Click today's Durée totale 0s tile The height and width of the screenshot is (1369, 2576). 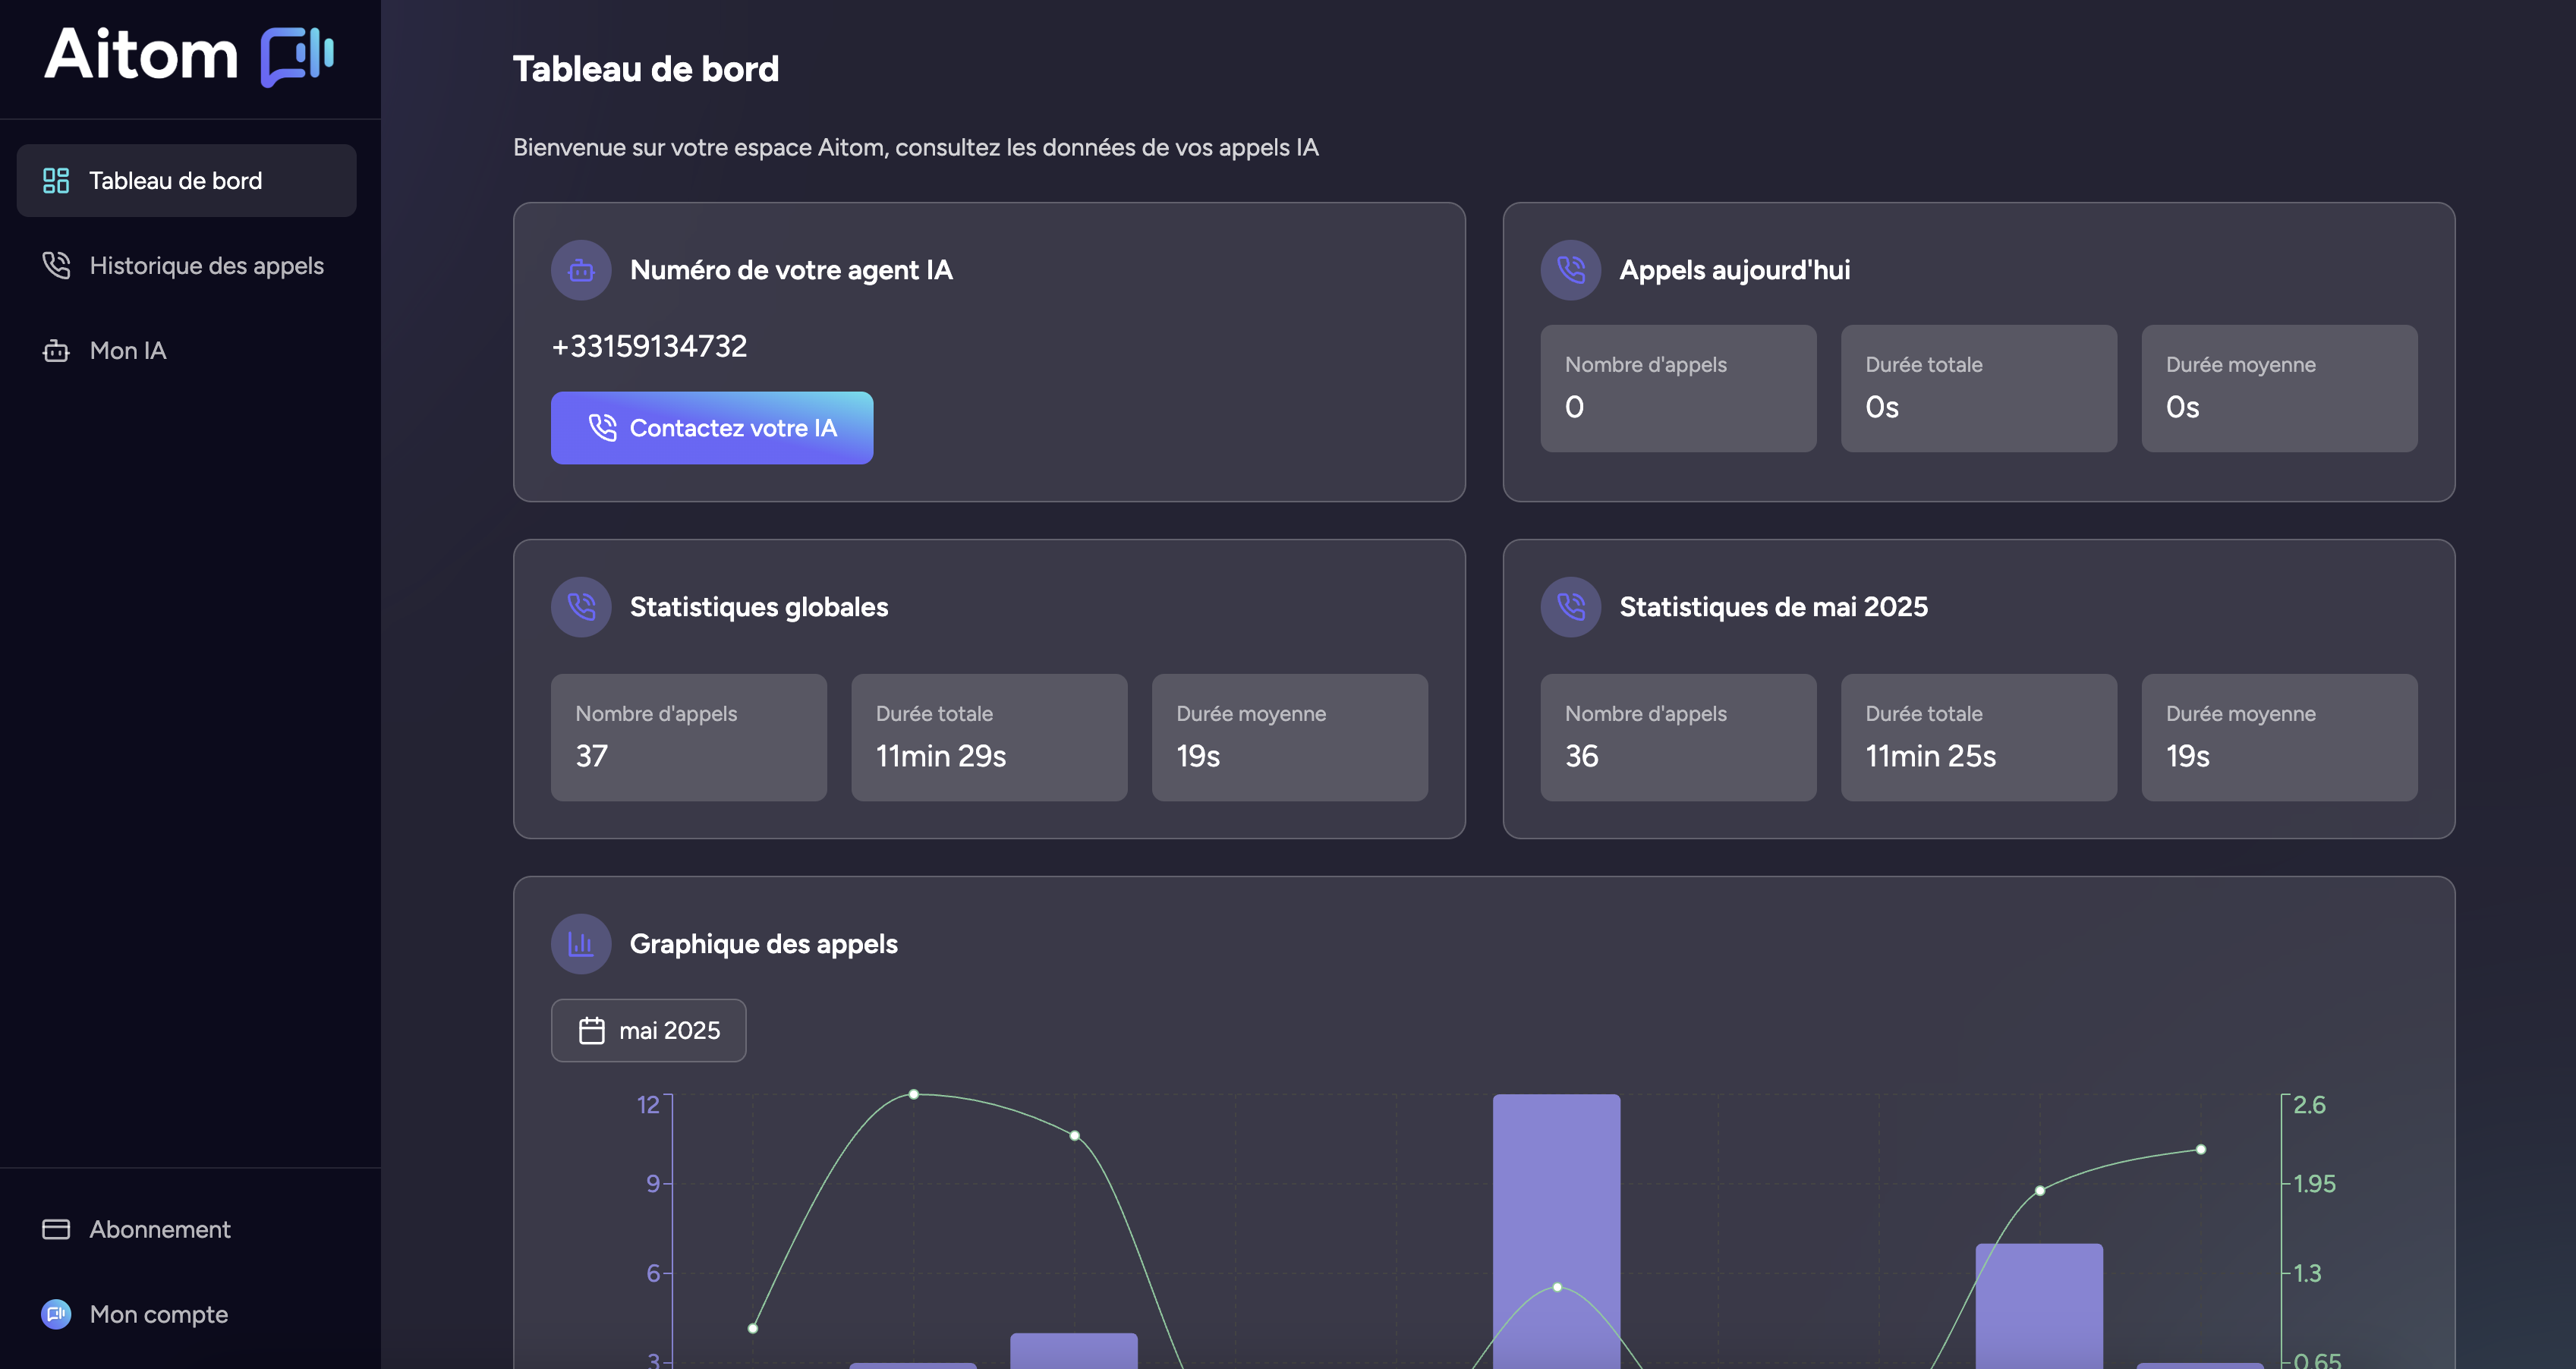click(1979, 388)
